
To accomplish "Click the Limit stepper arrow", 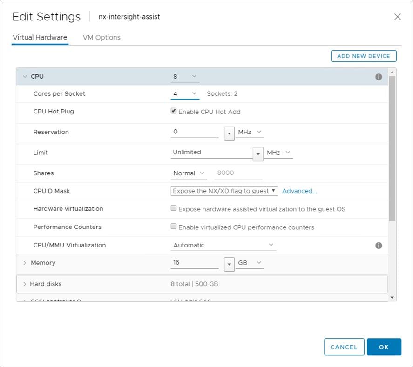I will click(257, 153).
